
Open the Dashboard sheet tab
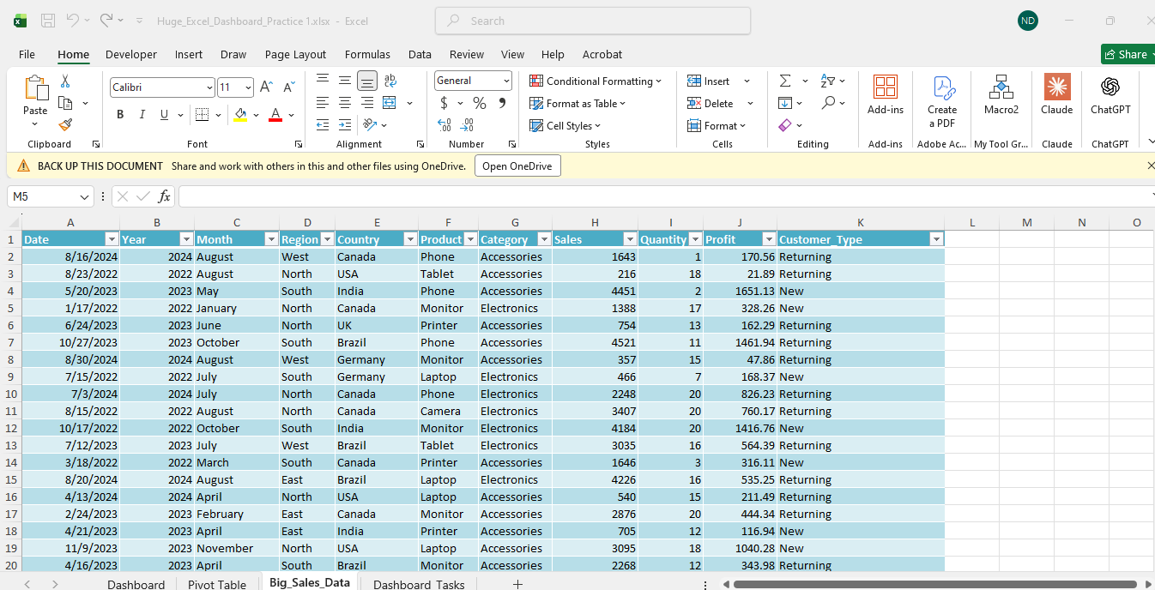[136, 584]
